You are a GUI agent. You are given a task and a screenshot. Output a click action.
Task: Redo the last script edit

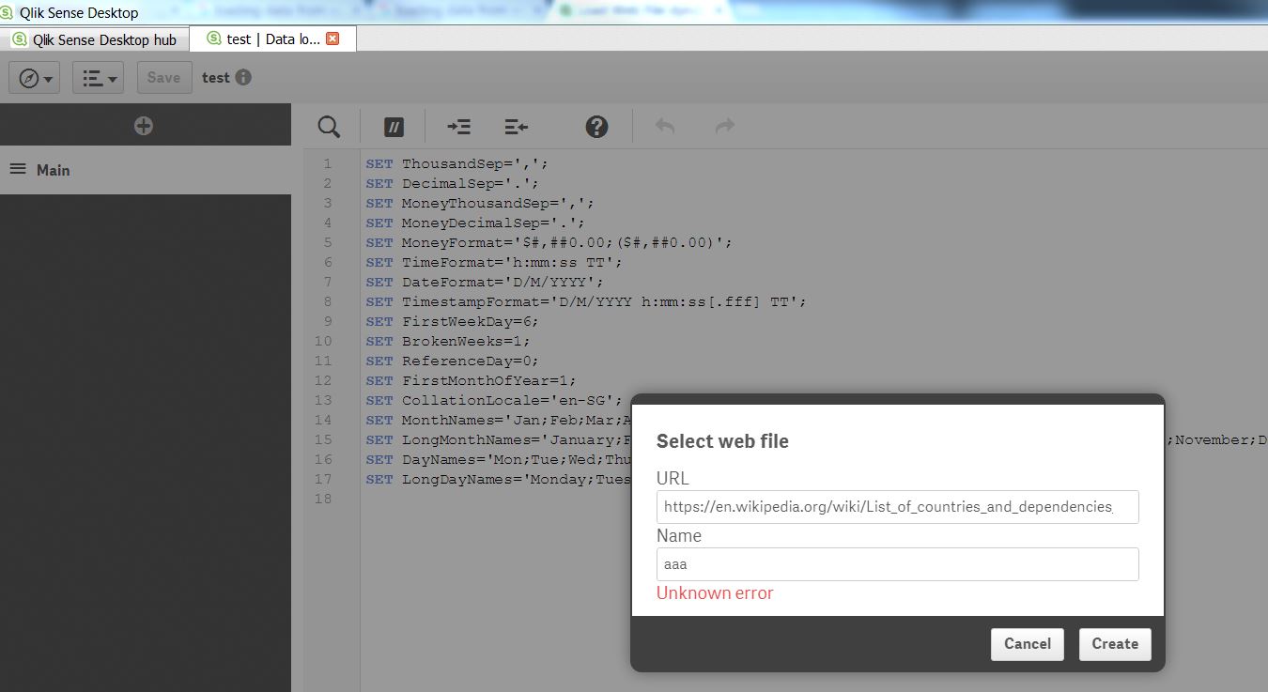(x=724, y=126)
